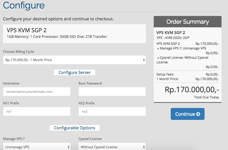This screenshot has width=228, height=150.
Task: Click the Root Password field label
Action: tap(90, 83)
